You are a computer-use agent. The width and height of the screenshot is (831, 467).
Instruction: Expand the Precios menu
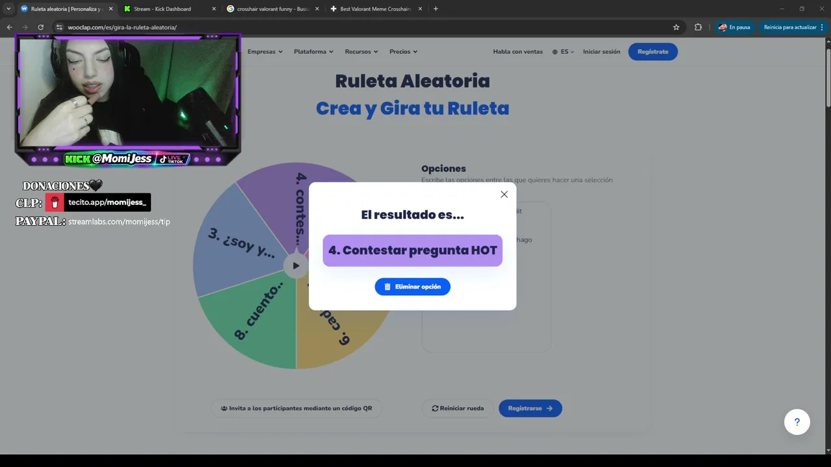coord(403,52)
